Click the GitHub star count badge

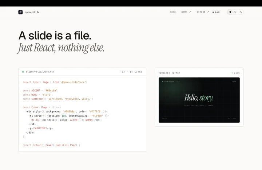click(x=216, y=12)
